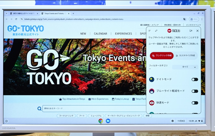Switch FACIL'iti panel side with arrows icon
Image resolution: width=215 pixels, height=136 pixels.
pyautogui.click(x=156, y=31)
